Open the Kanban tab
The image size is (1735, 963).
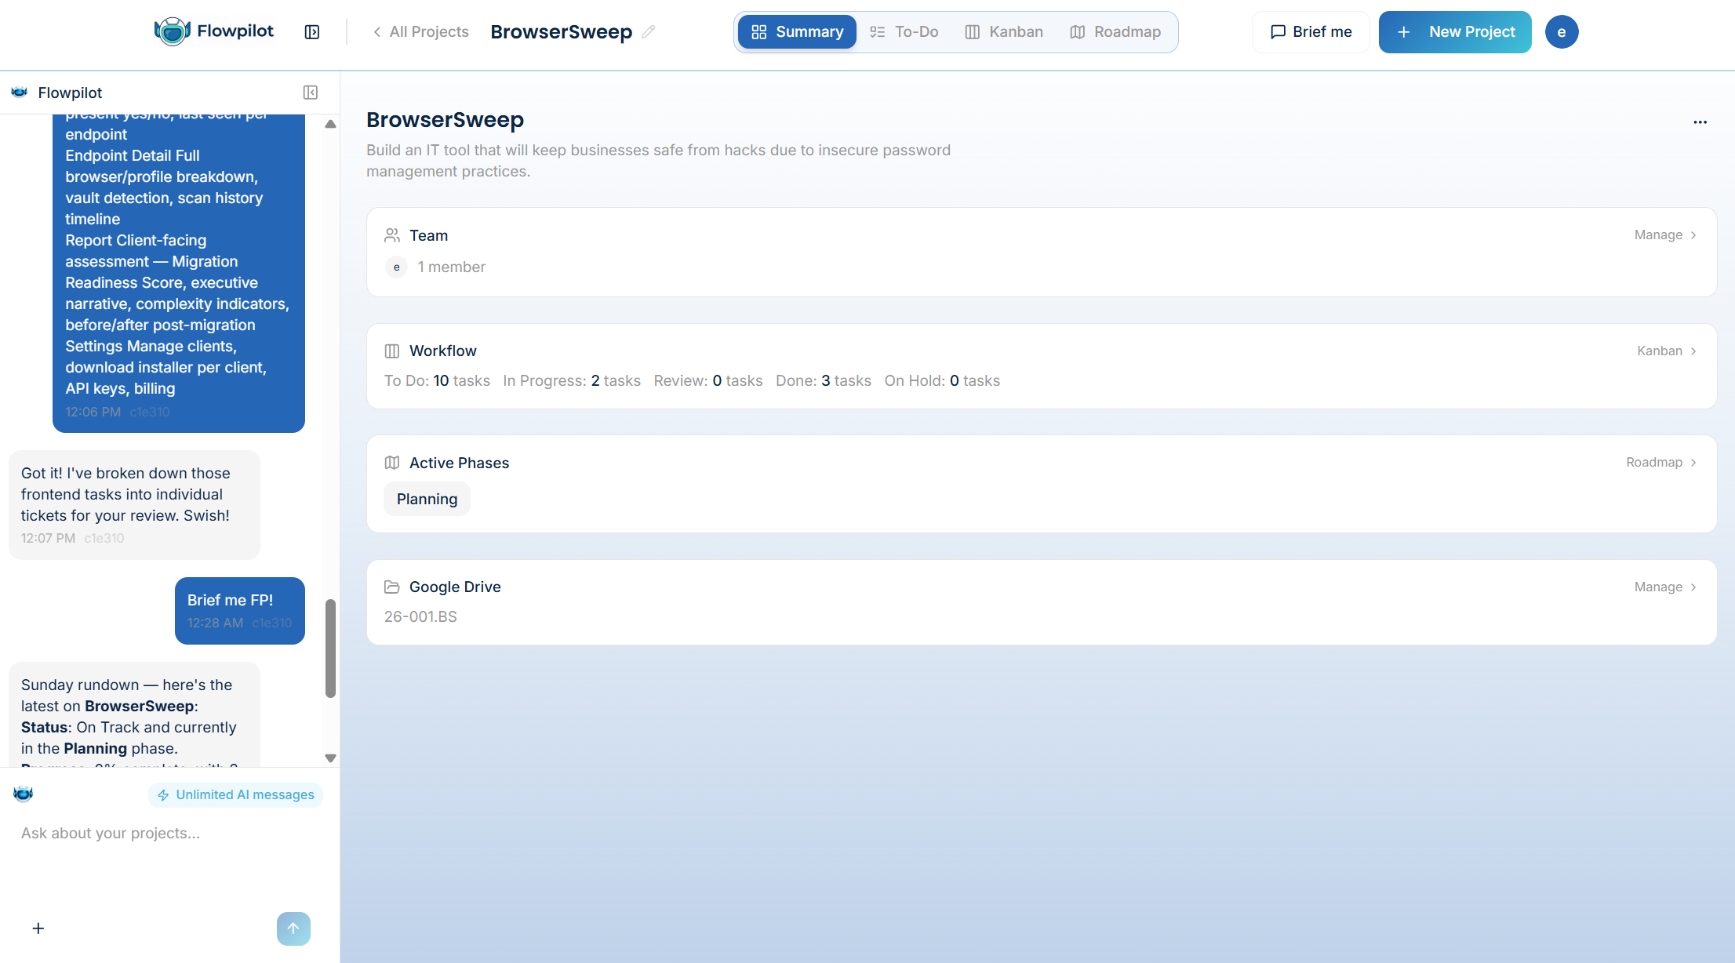point(1004,32)
